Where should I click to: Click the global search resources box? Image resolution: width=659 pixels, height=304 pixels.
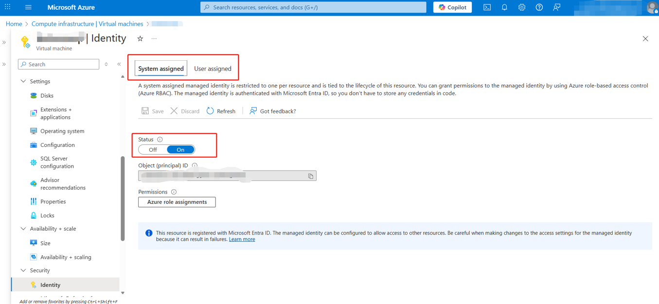pos(313,7)
